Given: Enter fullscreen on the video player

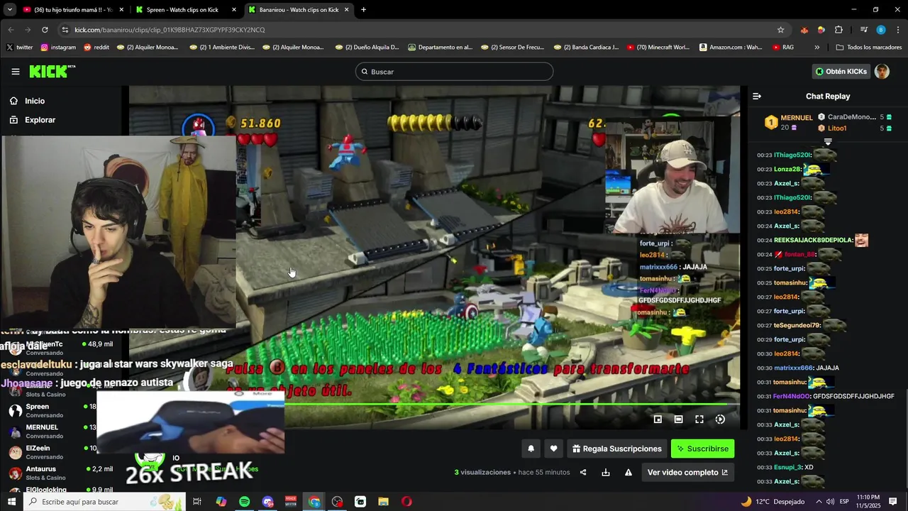Looking at the screenshot, I should tap(699, 419).
